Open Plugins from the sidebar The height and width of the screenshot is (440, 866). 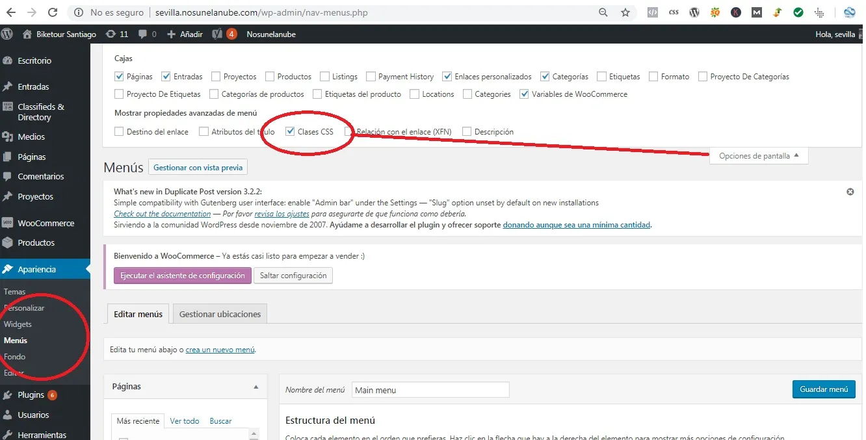click(31, 395)
